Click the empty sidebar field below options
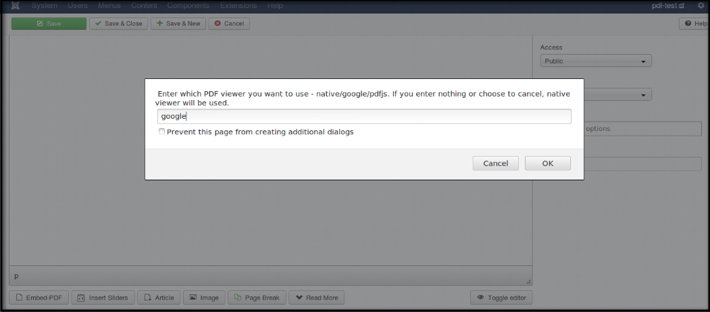The width and height of the screenshot is (710, 312). pos(642,164)
